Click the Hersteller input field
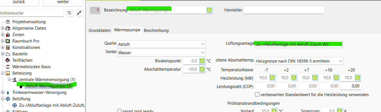This screenshot has width=381, height=112. (284, 10)
